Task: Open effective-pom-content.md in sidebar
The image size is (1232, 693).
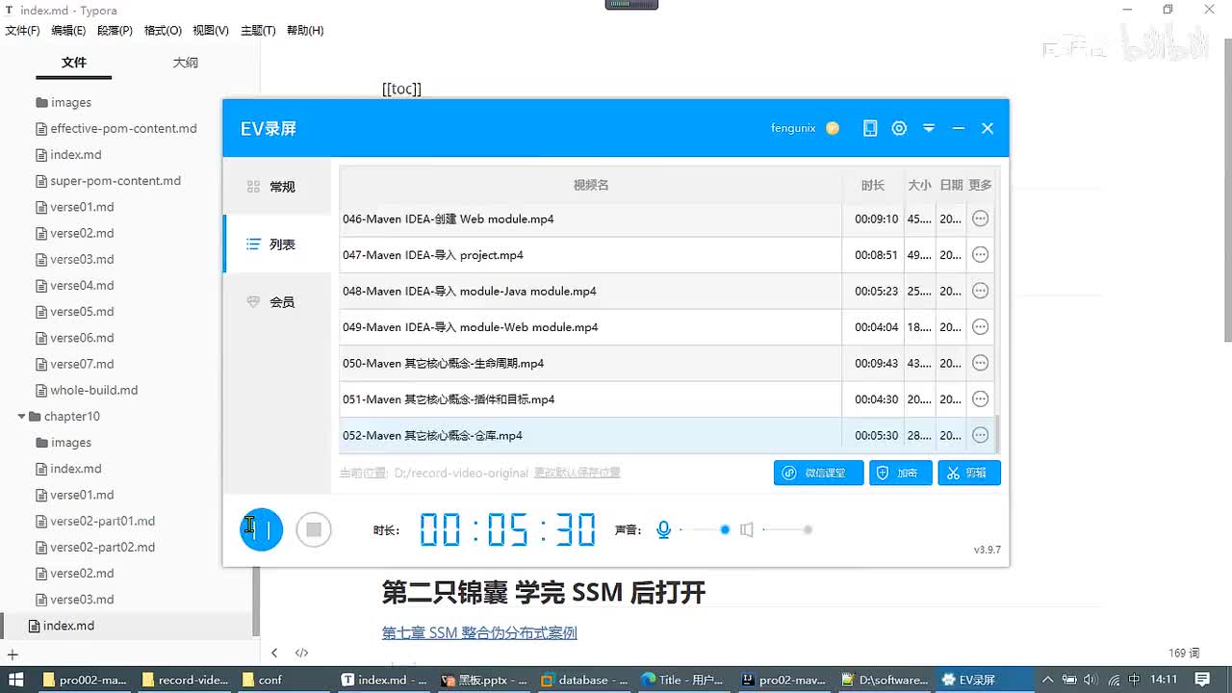Action: coord(123,128)
